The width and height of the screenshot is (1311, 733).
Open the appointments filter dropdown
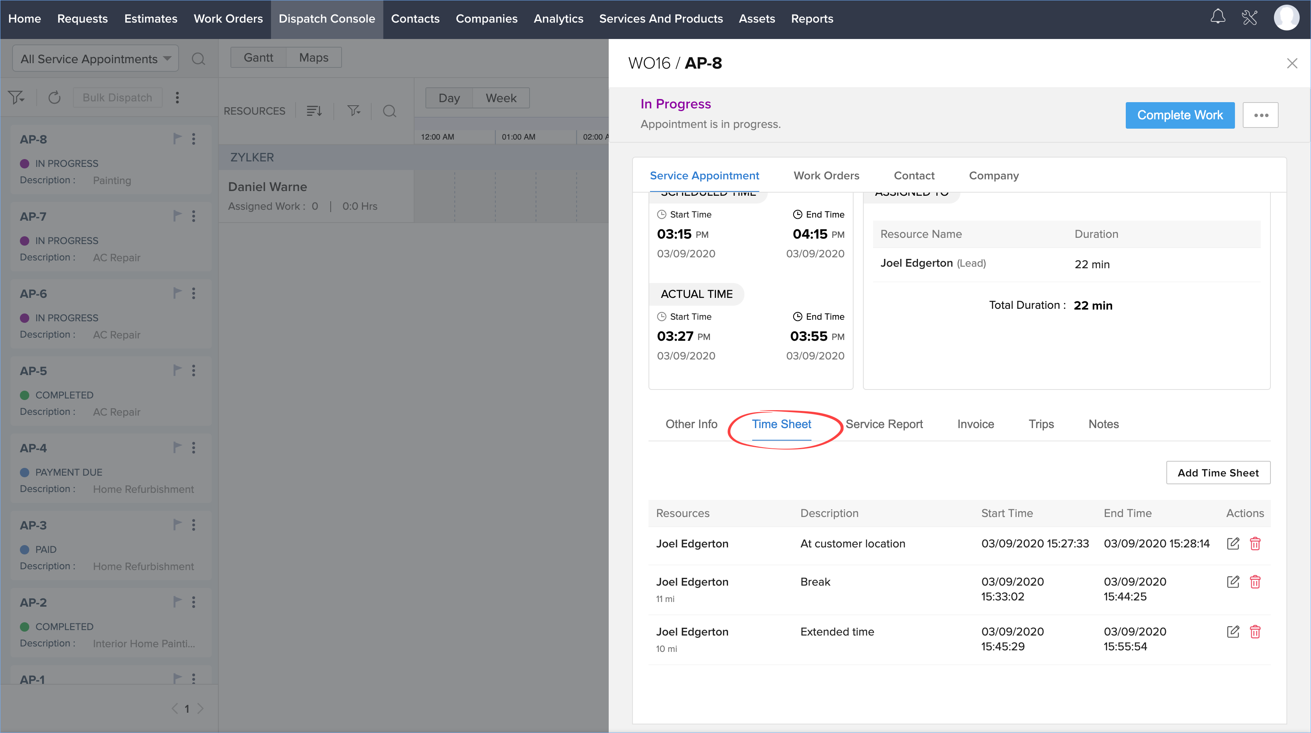[16, 97]
